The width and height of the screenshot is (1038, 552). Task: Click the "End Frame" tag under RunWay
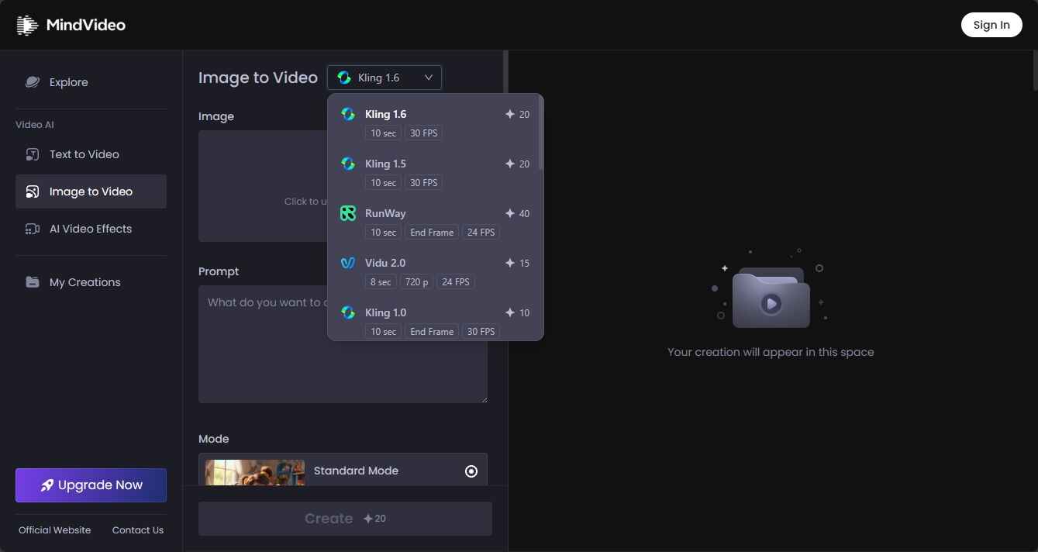[432, 233]
